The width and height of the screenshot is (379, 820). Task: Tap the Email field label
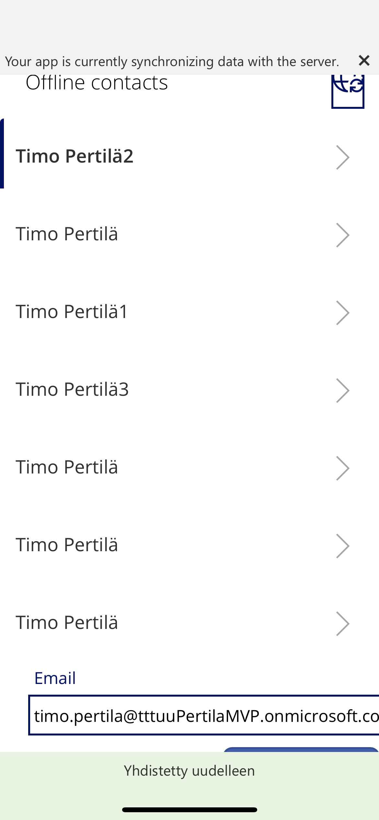pos(55,678)
